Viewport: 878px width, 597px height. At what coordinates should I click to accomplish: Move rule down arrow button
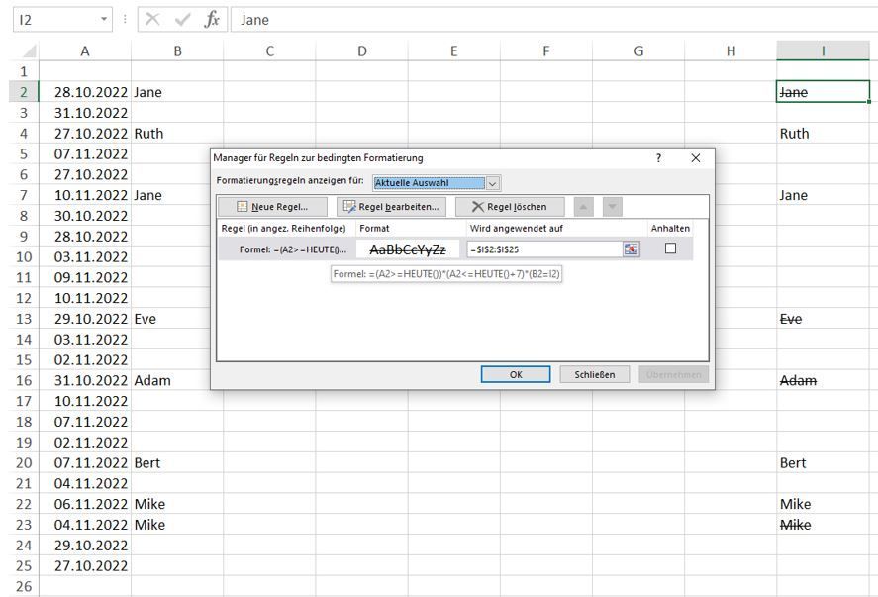613,207
